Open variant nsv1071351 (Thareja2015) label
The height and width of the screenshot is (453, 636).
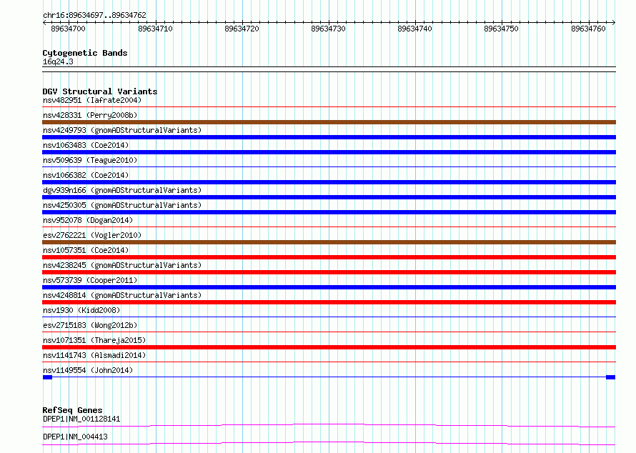[94, 340]
